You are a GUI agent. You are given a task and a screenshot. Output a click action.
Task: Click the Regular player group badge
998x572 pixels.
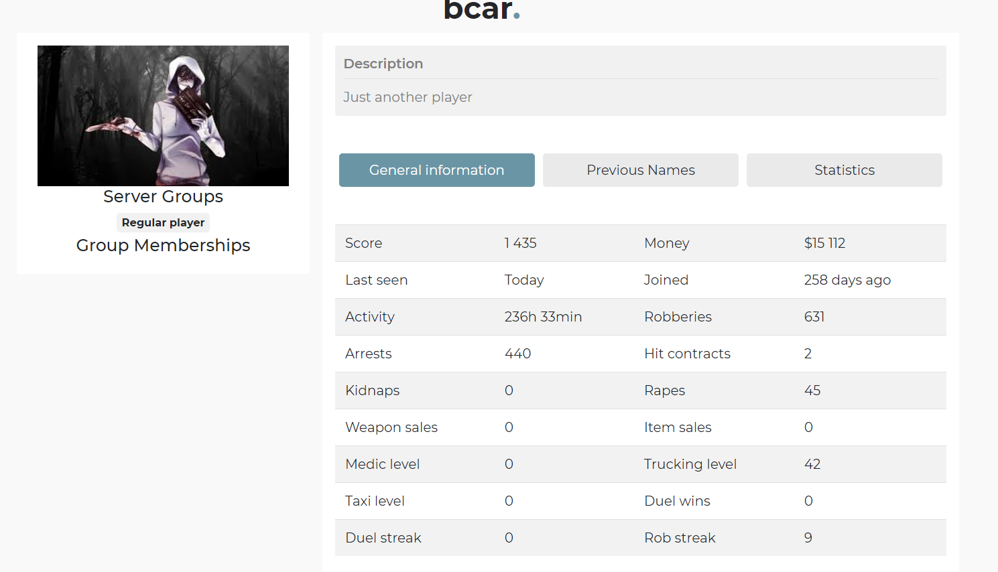(x=163, y=222)
